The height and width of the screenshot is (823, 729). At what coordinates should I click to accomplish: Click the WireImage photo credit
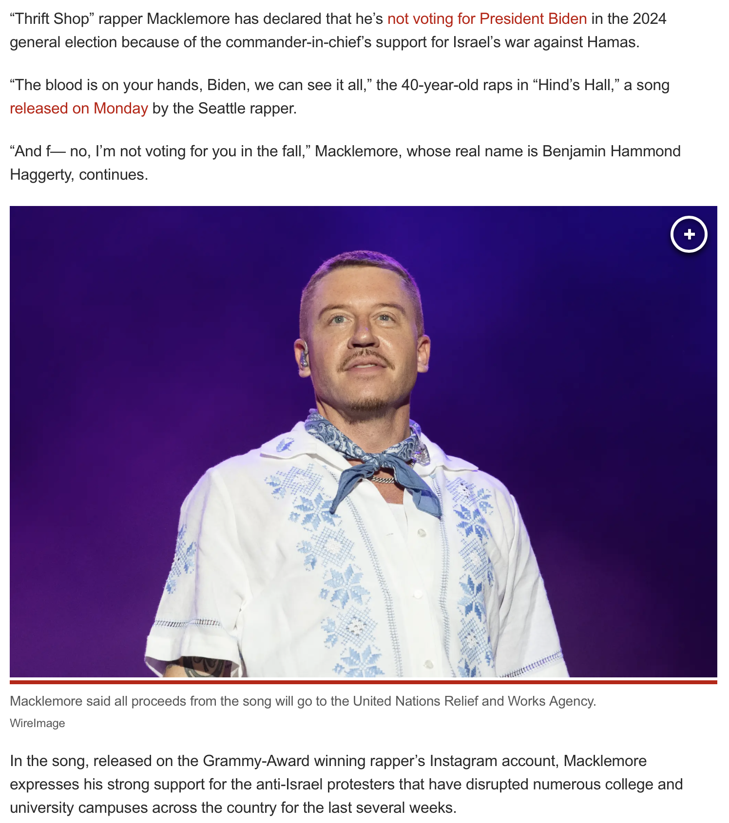pos(38,723)
